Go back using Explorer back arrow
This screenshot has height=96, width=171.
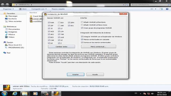3,5
